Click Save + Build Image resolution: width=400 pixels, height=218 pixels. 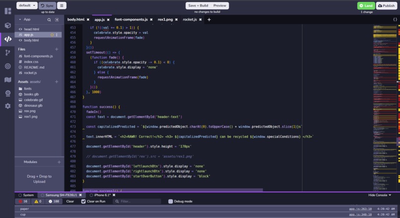click(x=198, y=5)
